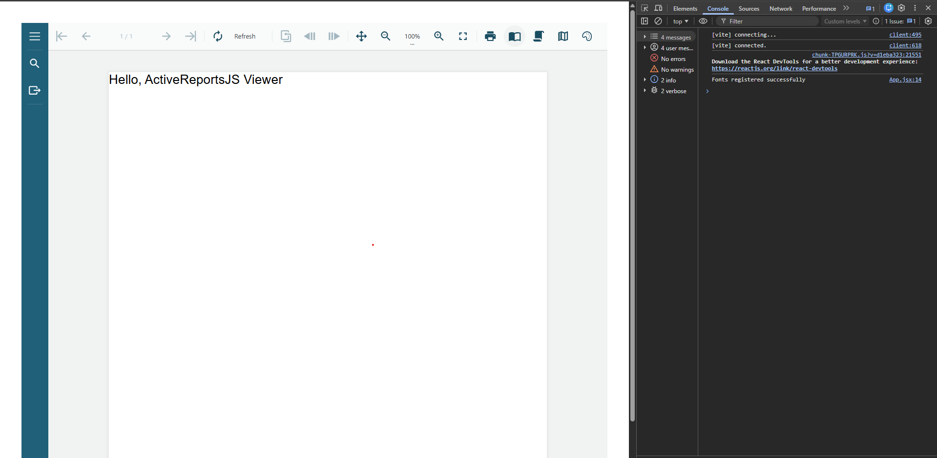Toggle galley mode view

click(x=563, y=37)
